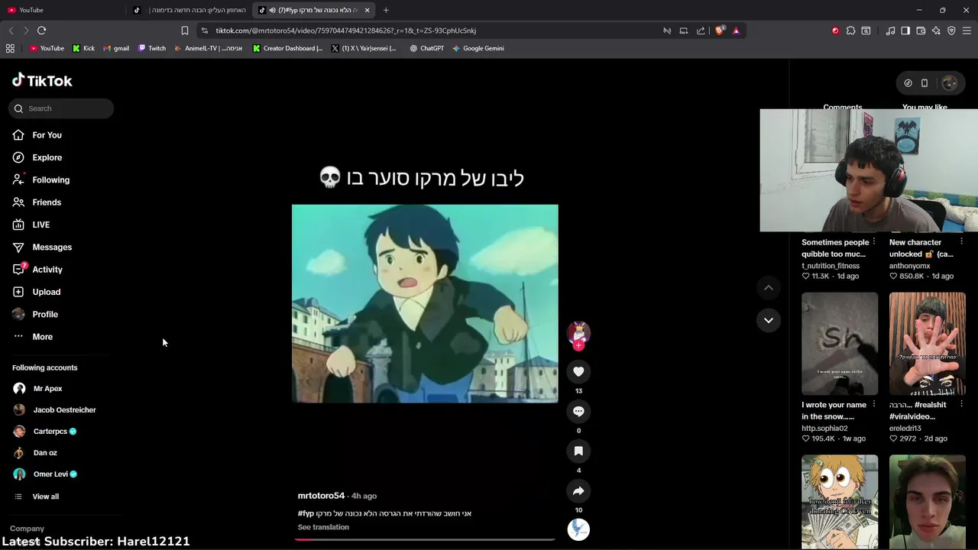Expand View all following accounts
Image resolution: width=978 pixels, height=550 pixels.
pyautogui.click(x=45, y=497)
